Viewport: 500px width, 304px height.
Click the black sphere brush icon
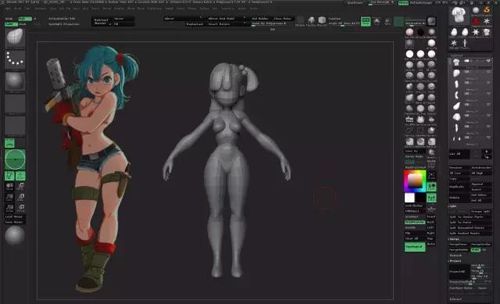[x=420, y=32]
